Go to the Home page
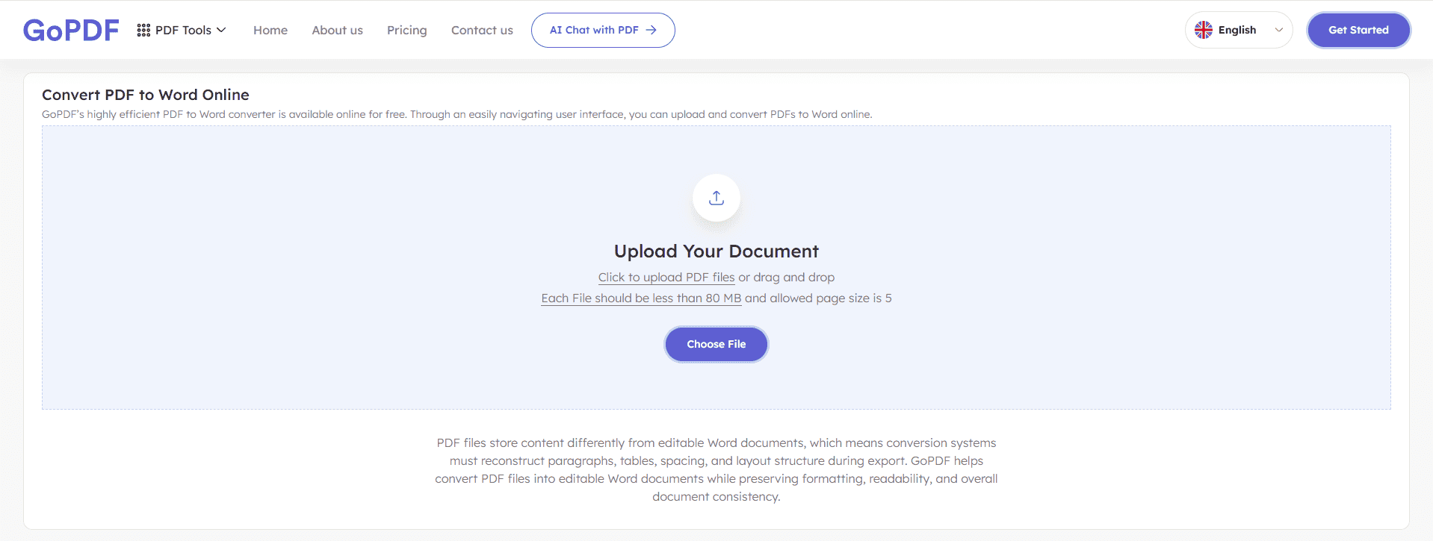The height and width of the screenshot is (541, 1433). coord(270,30)
